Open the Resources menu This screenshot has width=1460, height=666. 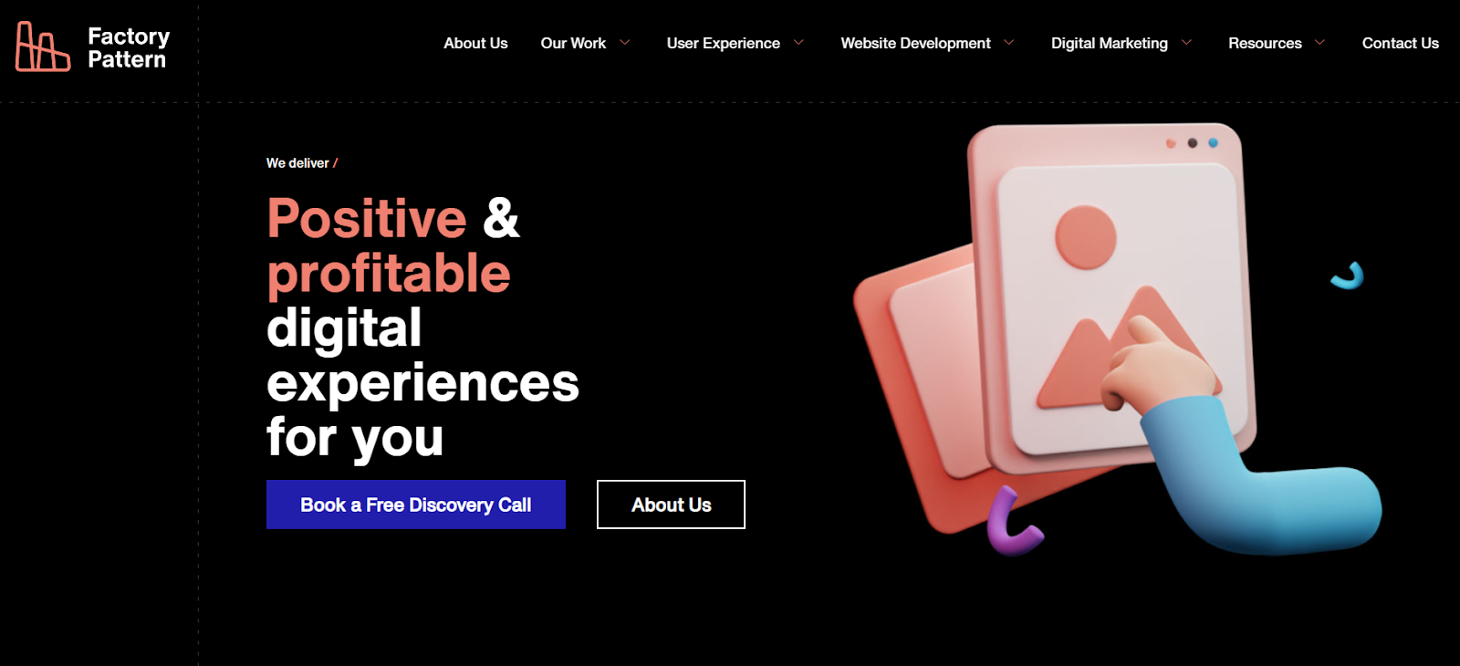point(1265,43)
